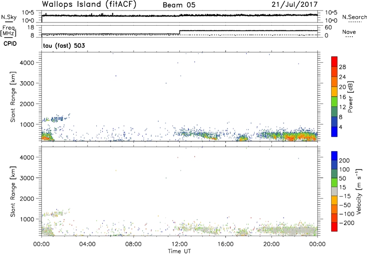Click the 'Time UT' axis title
367x254 pixels.
tap(179, 251)
